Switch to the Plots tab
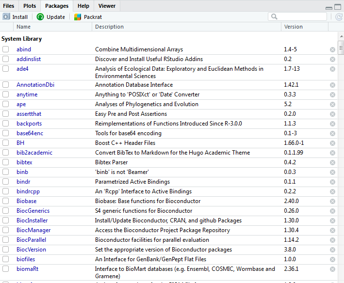 pyautogui.click(x=30, y=6)
